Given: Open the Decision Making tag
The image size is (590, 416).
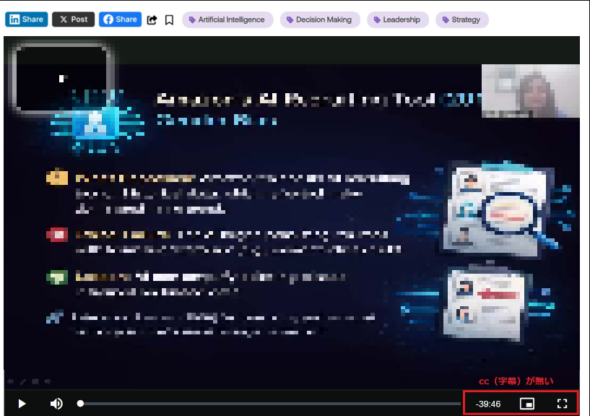Looking at the screenshot, I should coord(319,19).
